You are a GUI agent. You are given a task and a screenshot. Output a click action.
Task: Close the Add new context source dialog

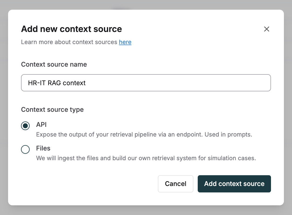click(266, 29)
